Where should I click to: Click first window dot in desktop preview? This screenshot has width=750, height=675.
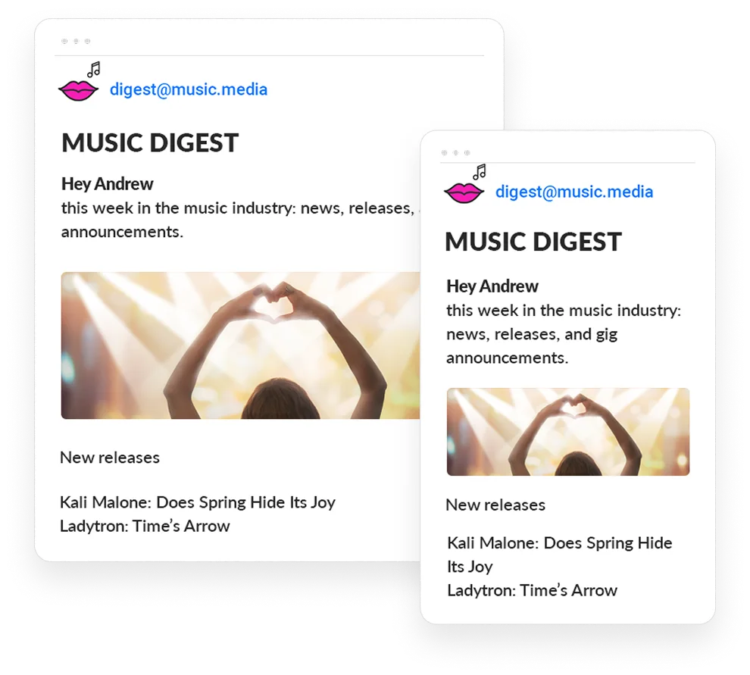point(64,41)
